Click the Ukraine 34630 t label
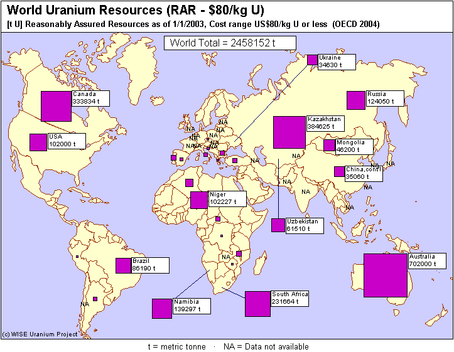Image resolution: width=454 pixels, height=352 pixels. coord(337,61)
